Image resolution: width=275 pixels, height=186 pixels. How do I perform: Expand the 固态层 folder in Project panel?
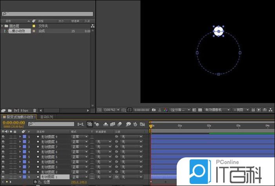click(x=2, y=26)
